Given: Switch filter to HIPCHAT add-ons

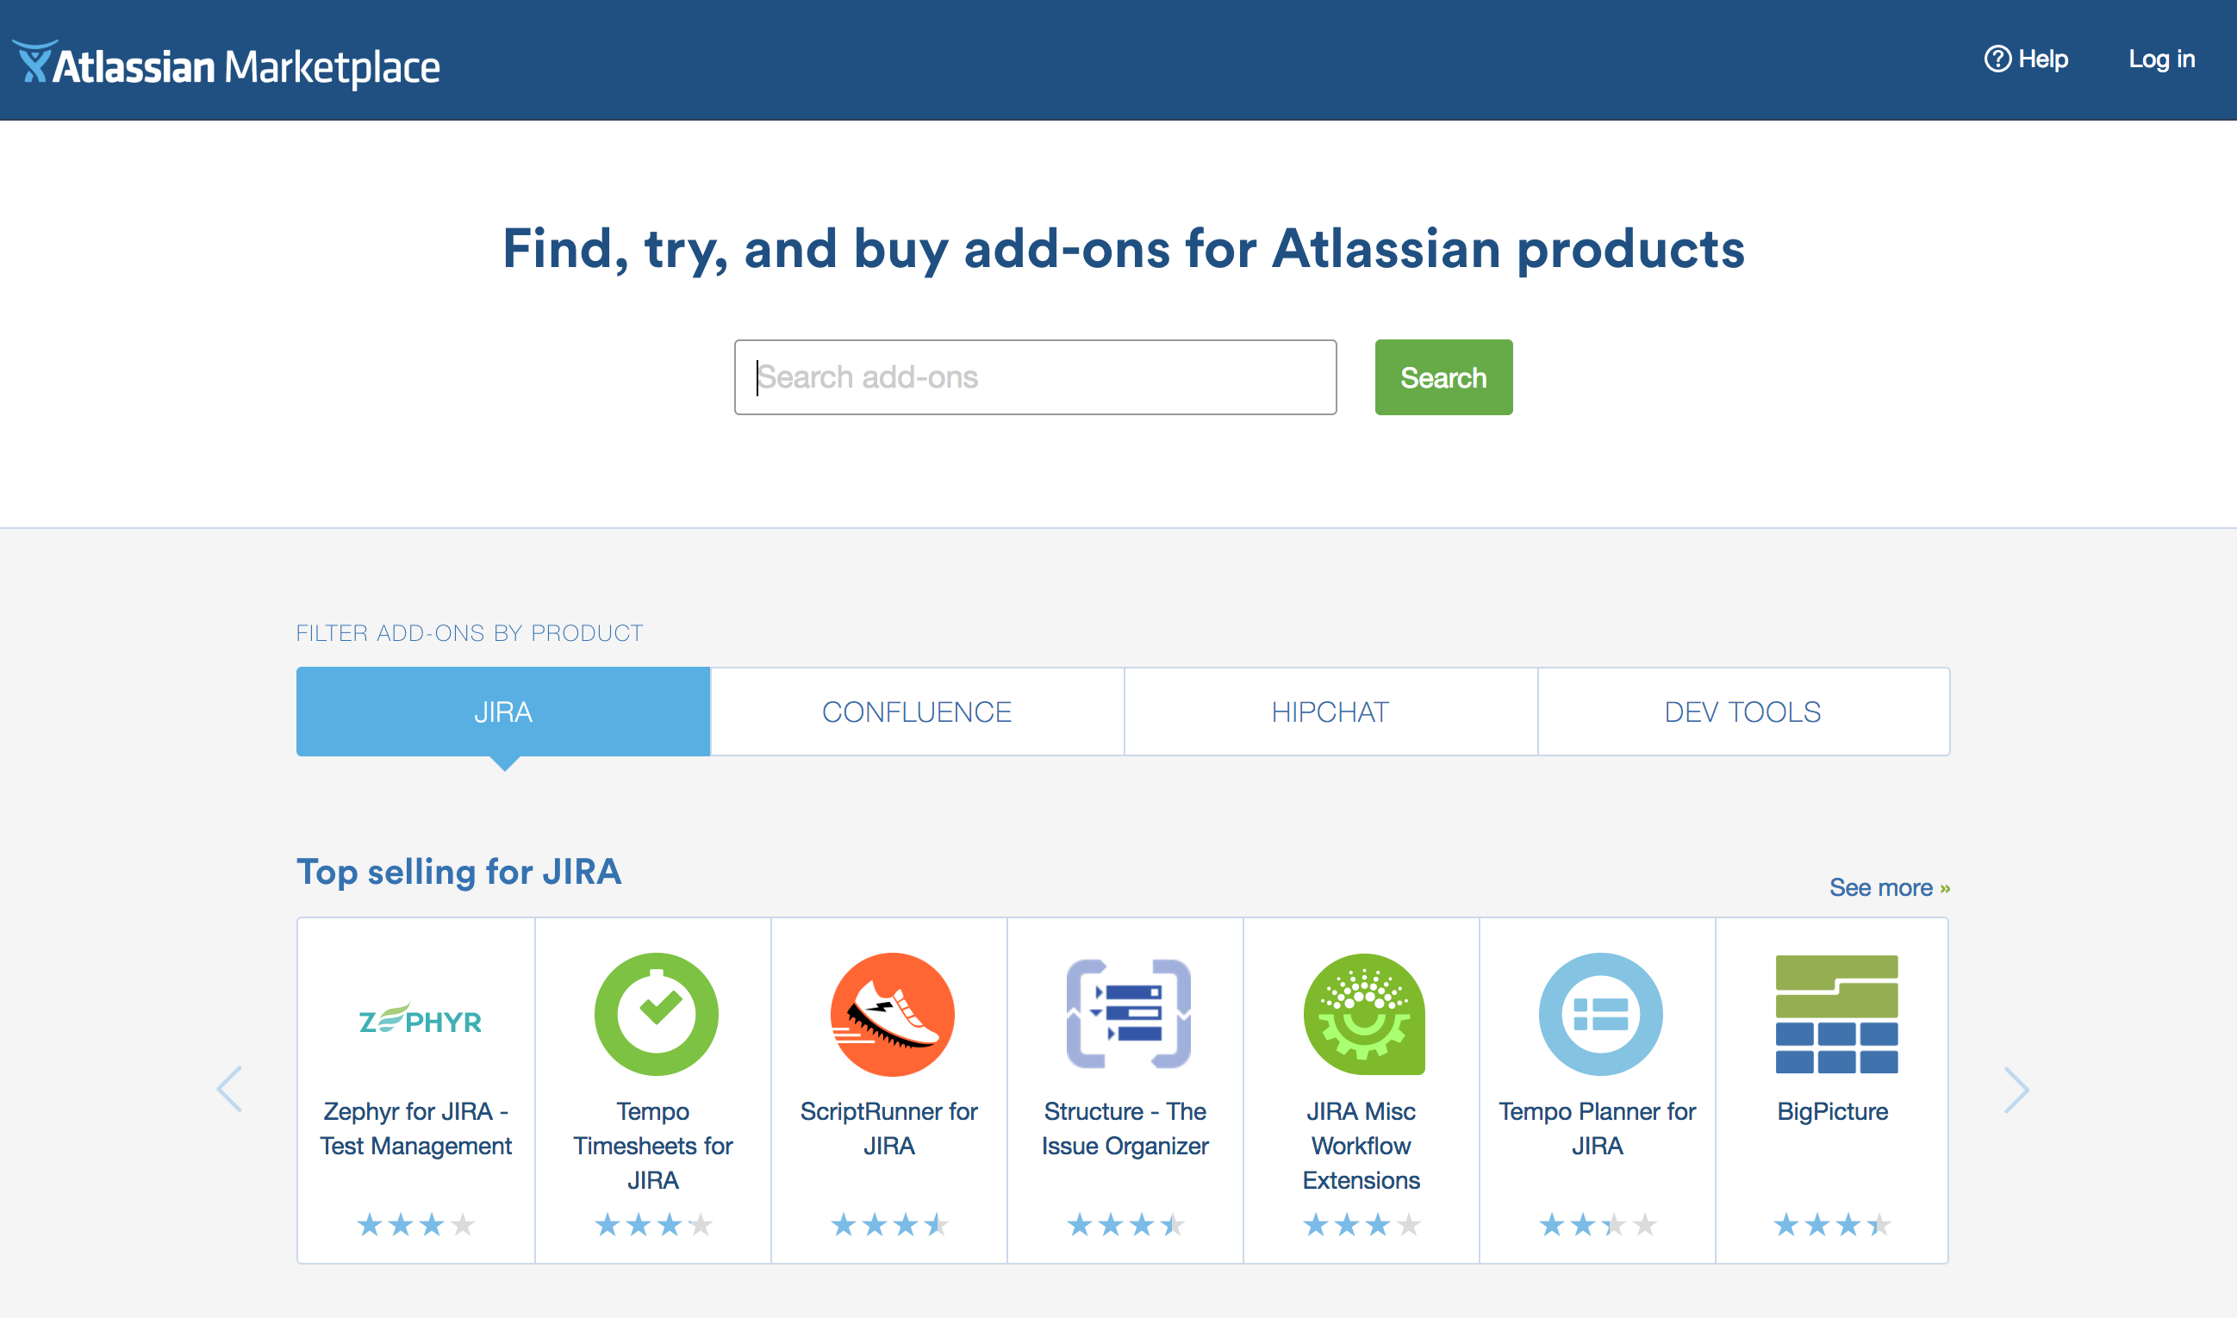Looking at the screenshot, I should (x=1330, y=711).
